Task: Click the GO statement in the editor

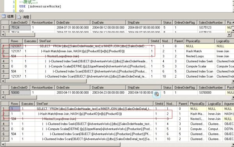Action: (x=21, y=11)
